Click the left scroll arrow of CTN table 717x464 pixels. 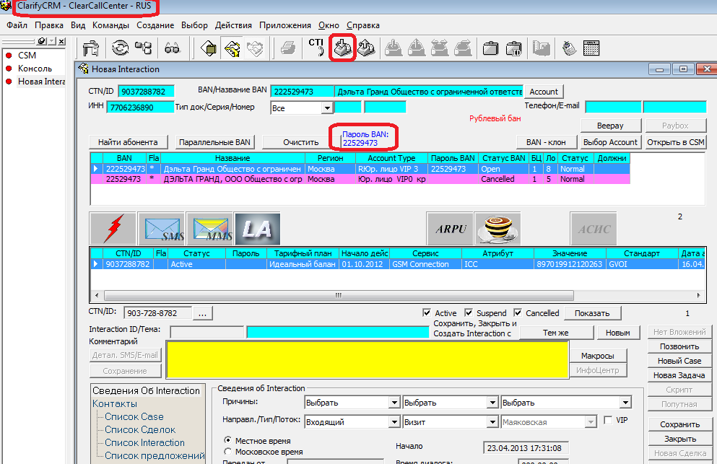tap(97, 295)
